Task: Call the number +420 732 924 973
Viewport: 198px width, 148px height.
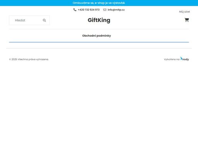Action: click(x=89, y=10)
